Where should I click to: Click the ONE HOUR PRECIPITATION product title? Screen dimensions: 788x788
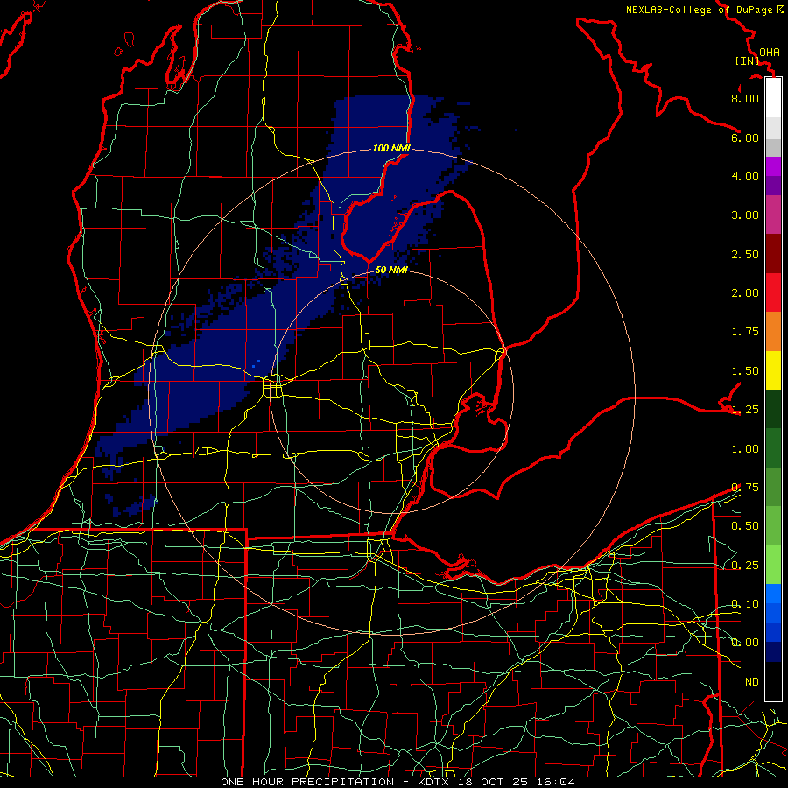point(307,782)
